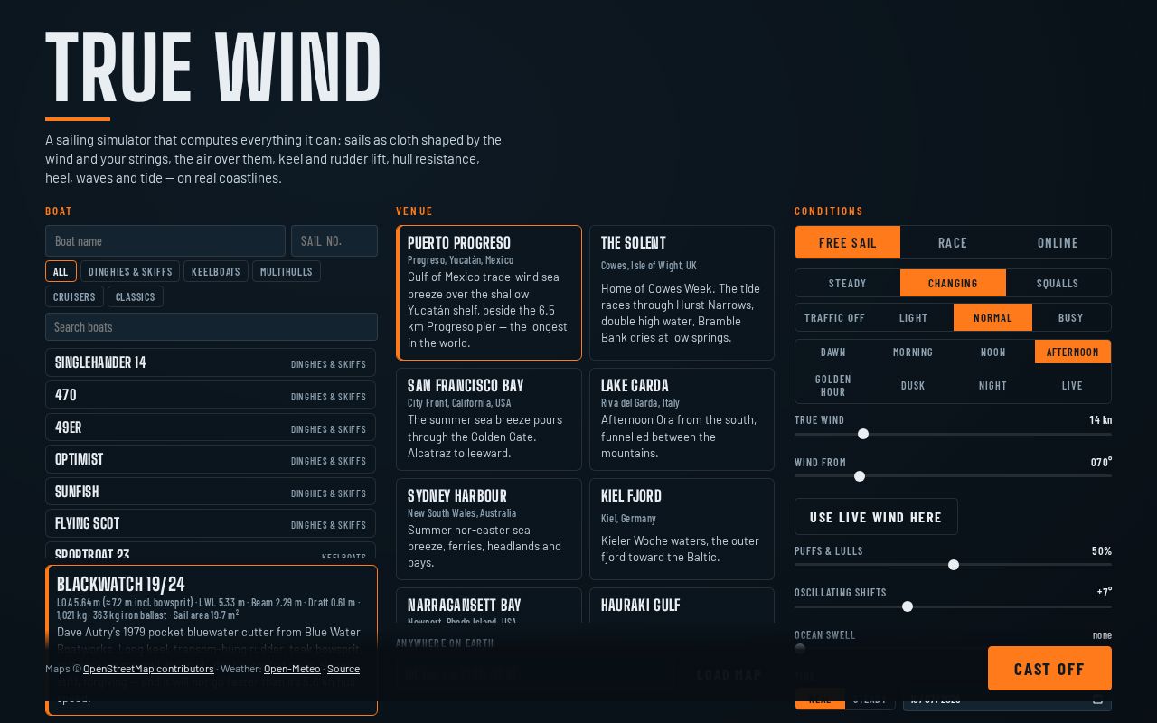Viewport: 1157px width, 723px height.
Task: Click the Wind From slider handle
Action: coord(860,476)
